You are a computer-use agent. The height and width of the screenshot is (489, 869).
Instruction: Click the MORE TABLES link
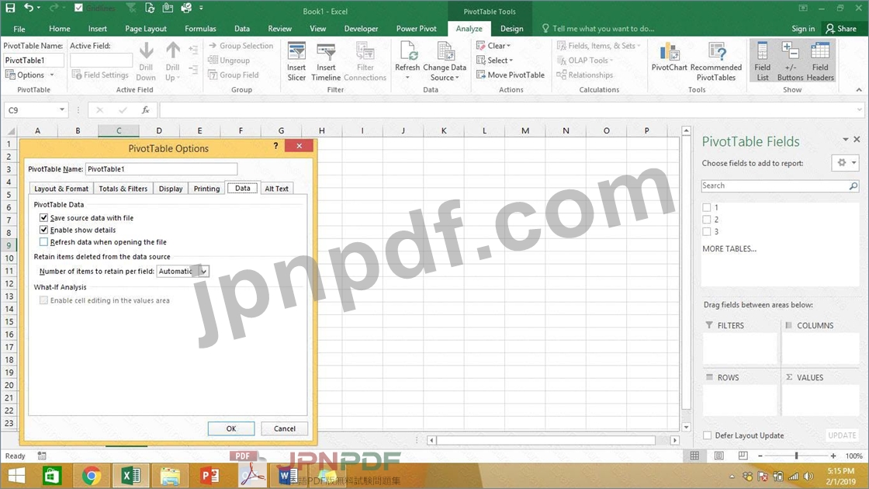click(729, 249)
